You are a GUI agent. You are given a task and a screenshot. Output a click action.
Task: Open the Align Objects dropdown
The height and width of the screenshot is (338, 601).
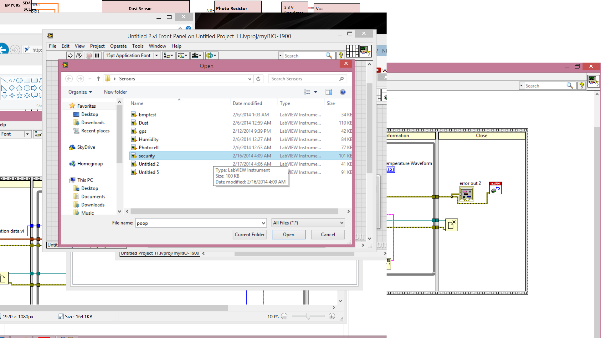[168, 56]
